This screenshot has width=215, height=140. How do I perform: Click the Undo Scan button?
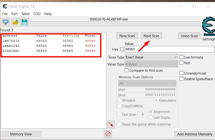(189, 36)
